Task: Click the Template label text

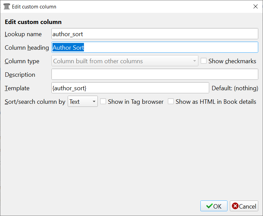Action: pyautogui.click(x=17, y=88)
